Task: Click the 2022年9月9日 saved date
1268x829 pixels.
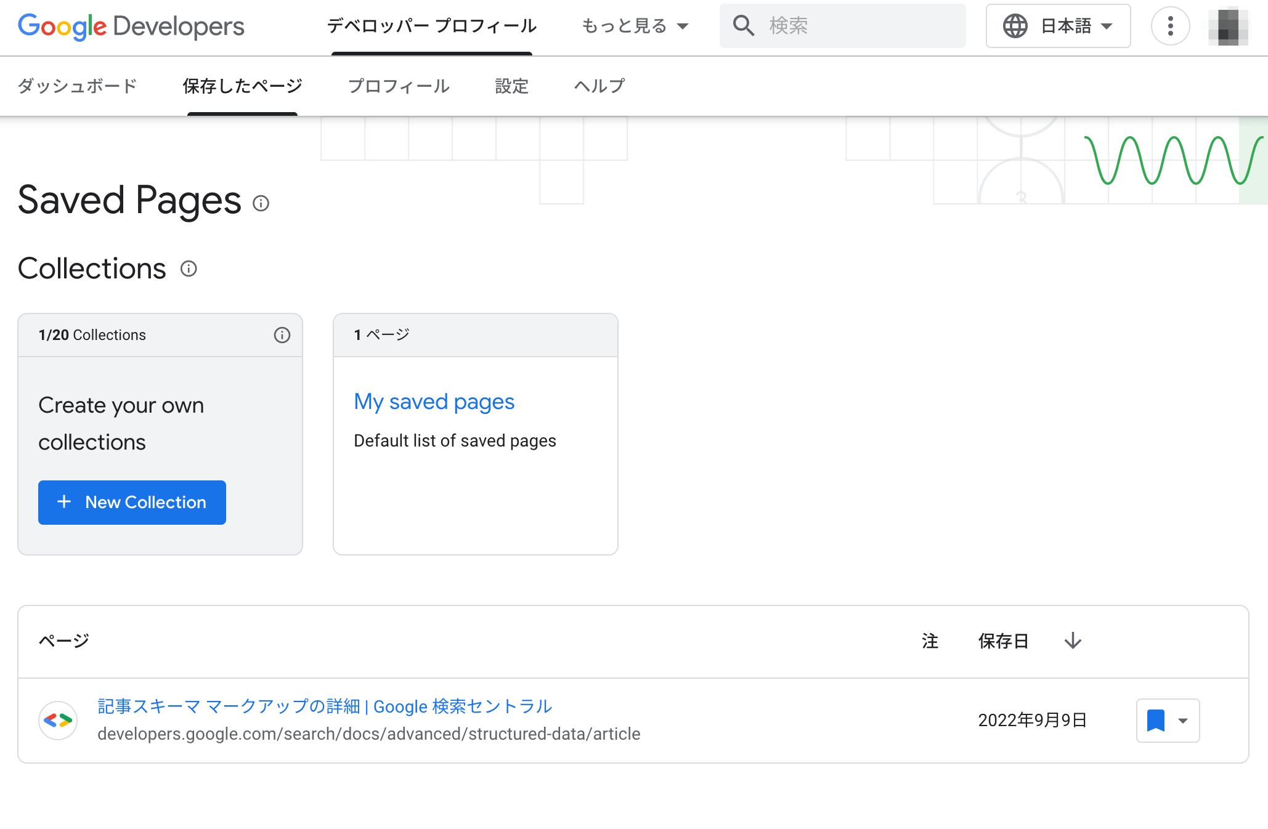Action: 1033,720
